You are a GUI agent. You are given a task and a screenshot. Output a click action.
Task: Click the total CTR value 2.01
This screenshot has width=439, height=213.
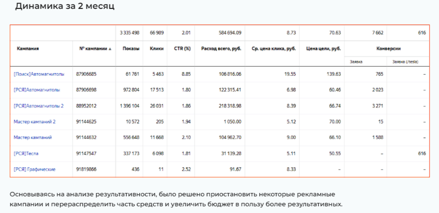click(186, 33)
